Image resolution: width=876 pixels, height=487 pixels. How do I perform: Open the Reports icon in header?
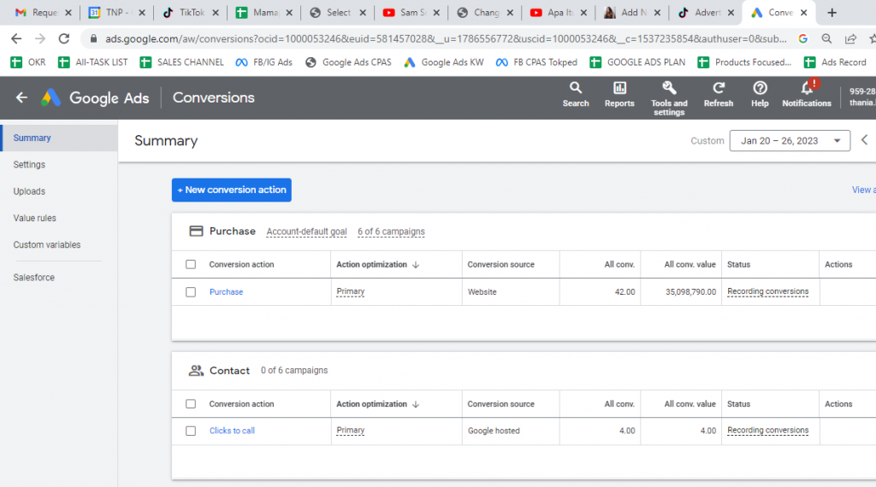[619, 94]
